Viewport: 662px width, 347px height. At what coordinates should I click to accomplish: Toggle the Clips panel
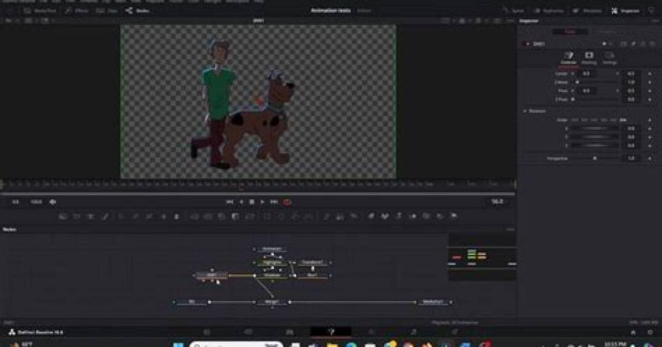click(107, 10)
